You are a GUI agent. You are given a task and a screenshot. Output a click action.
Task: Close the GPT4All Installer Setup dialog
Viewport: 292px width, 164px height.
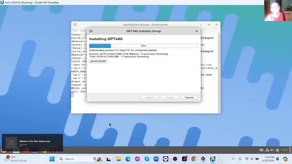[197, 31]
